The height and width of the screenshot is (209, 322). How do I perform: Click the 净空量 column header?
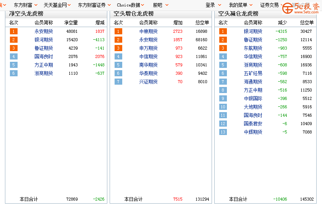pyautogui.click(x=71, y=23)
